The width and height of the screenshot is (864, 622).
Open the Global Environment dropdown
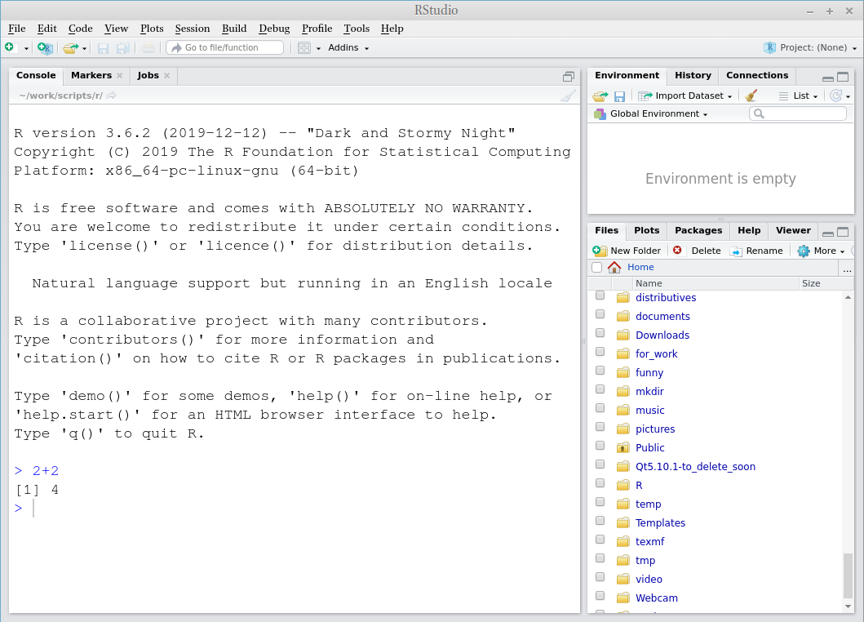(x=651, y=113)
